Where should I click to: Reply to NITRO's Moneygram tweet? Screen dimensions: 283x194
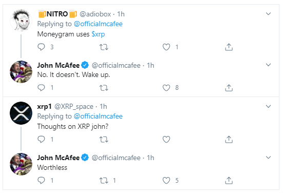click(41, 47)
